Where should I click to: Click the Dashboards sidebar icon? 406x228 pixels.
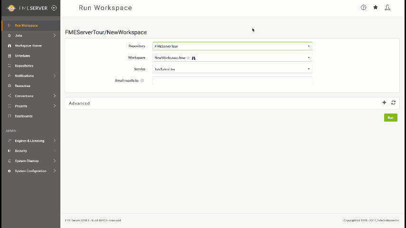[x=10, y=116]
